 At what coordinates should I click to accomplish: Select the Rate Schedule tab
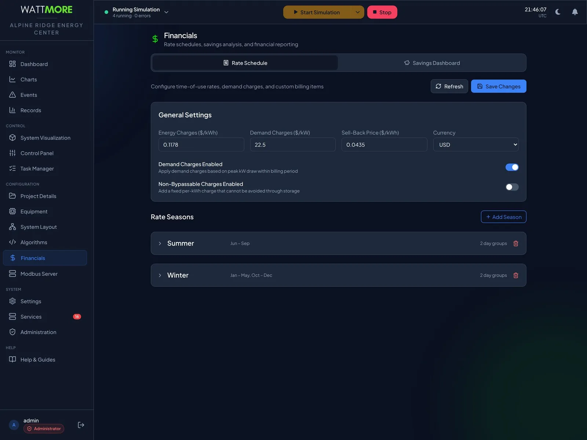coord(245,63)
